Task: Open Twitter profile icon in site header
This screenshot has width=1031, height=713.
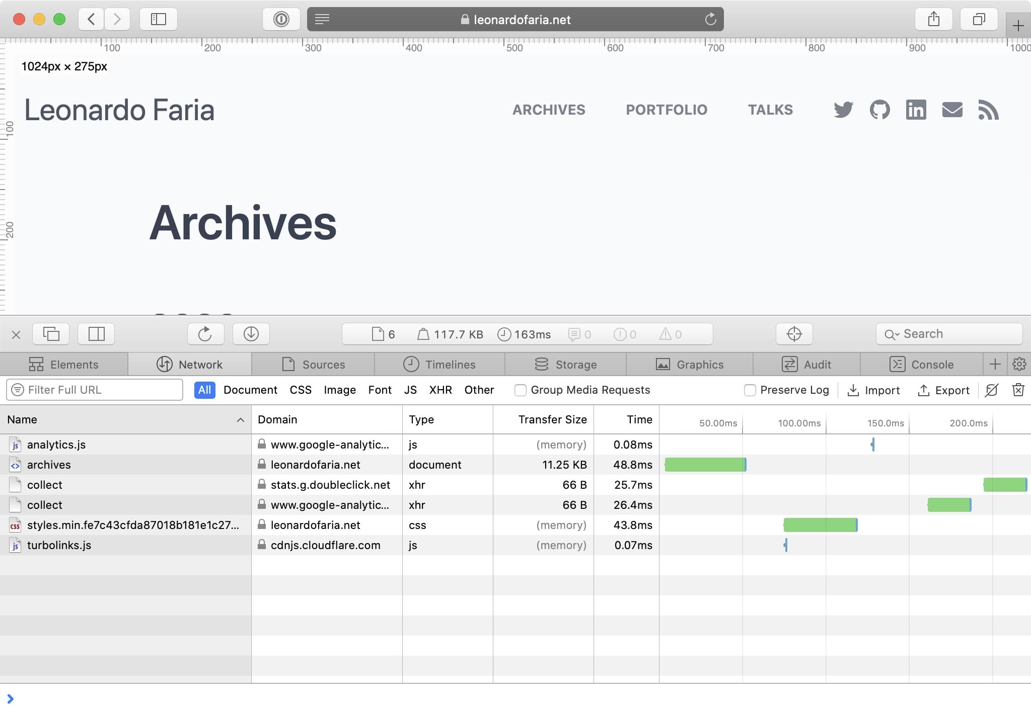Action: tap(843, 110)
